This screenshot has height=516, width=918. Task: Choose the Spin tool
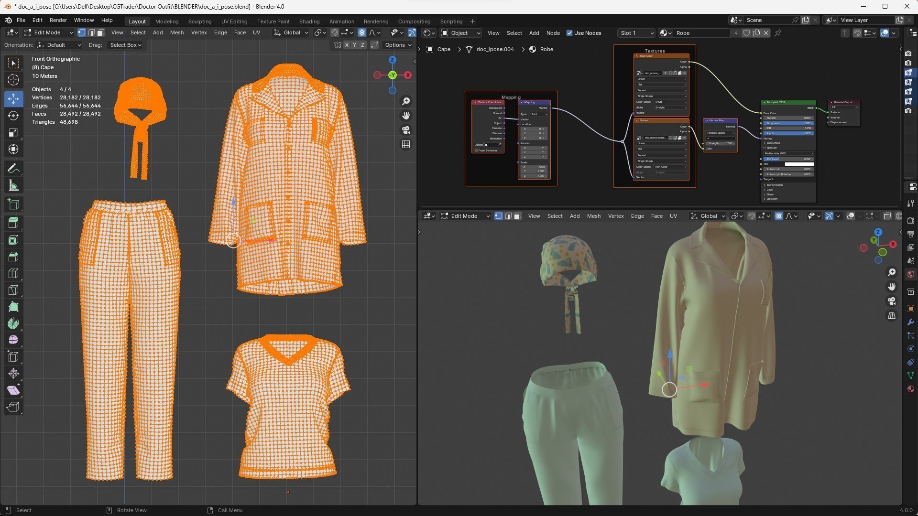(x=13, y=323)
